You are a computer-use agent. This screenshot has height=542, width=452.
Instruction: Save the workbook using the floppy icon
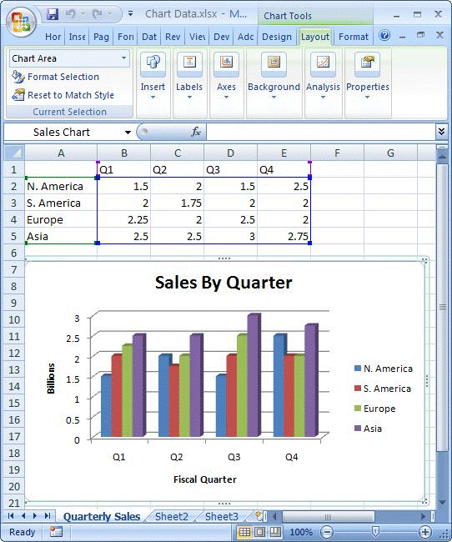tap(53, 14)
